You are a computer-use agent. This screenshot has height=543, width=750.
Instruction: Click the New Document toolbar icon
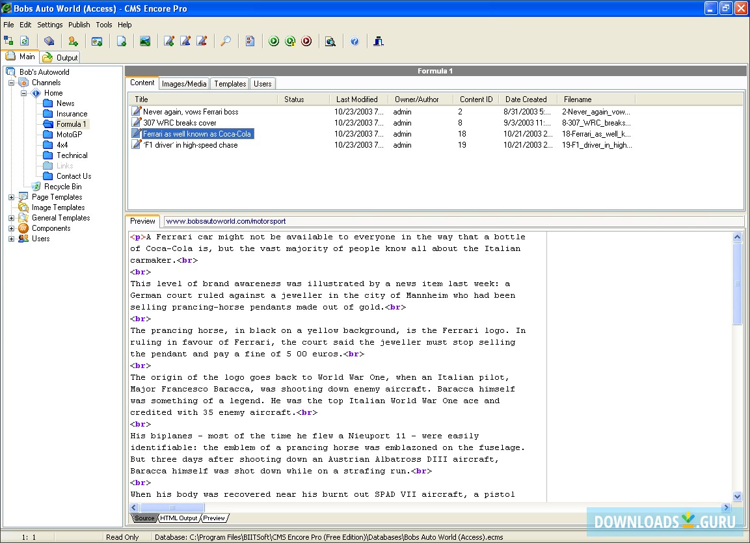coord(122,40)
